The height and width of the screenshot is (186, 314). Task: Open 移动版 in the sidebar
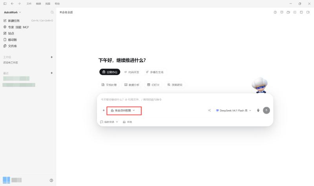13,40
